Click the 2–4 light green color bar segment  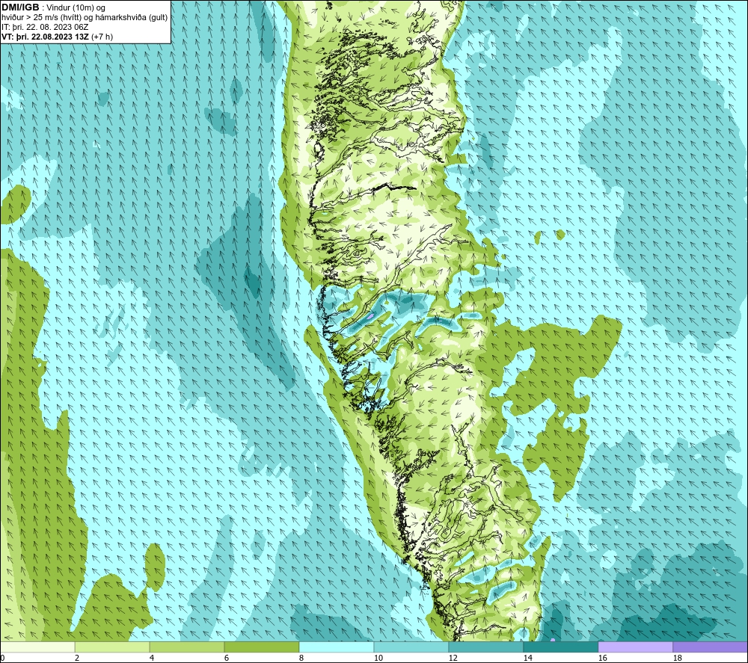point(112,647)
